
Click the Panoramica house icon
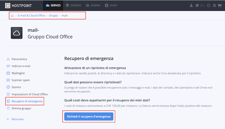tap(8, 59)
